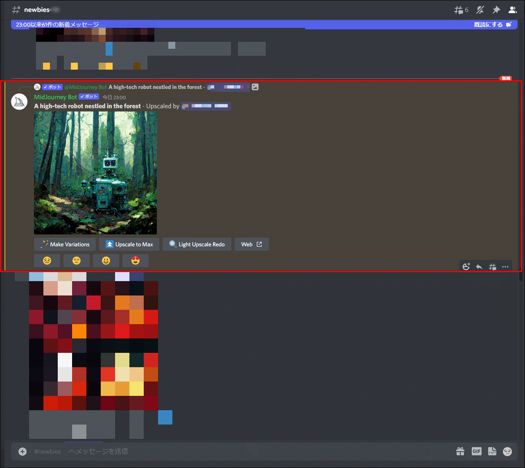Click Make Variations button
Screen dimensions: 525x468
[x=65, y=244]
